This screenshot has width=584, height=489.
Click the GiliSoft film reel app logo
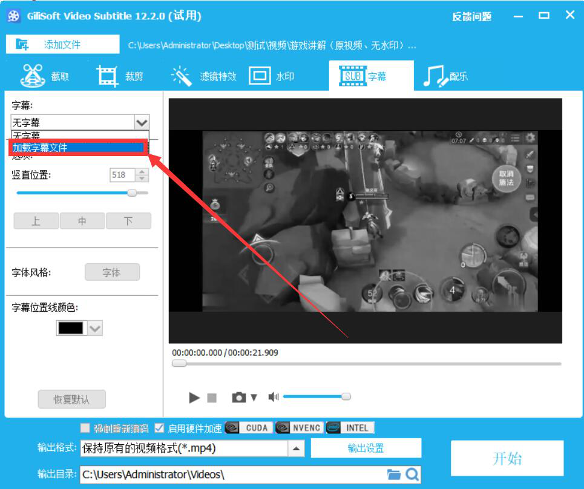click(x=13, y=16)
